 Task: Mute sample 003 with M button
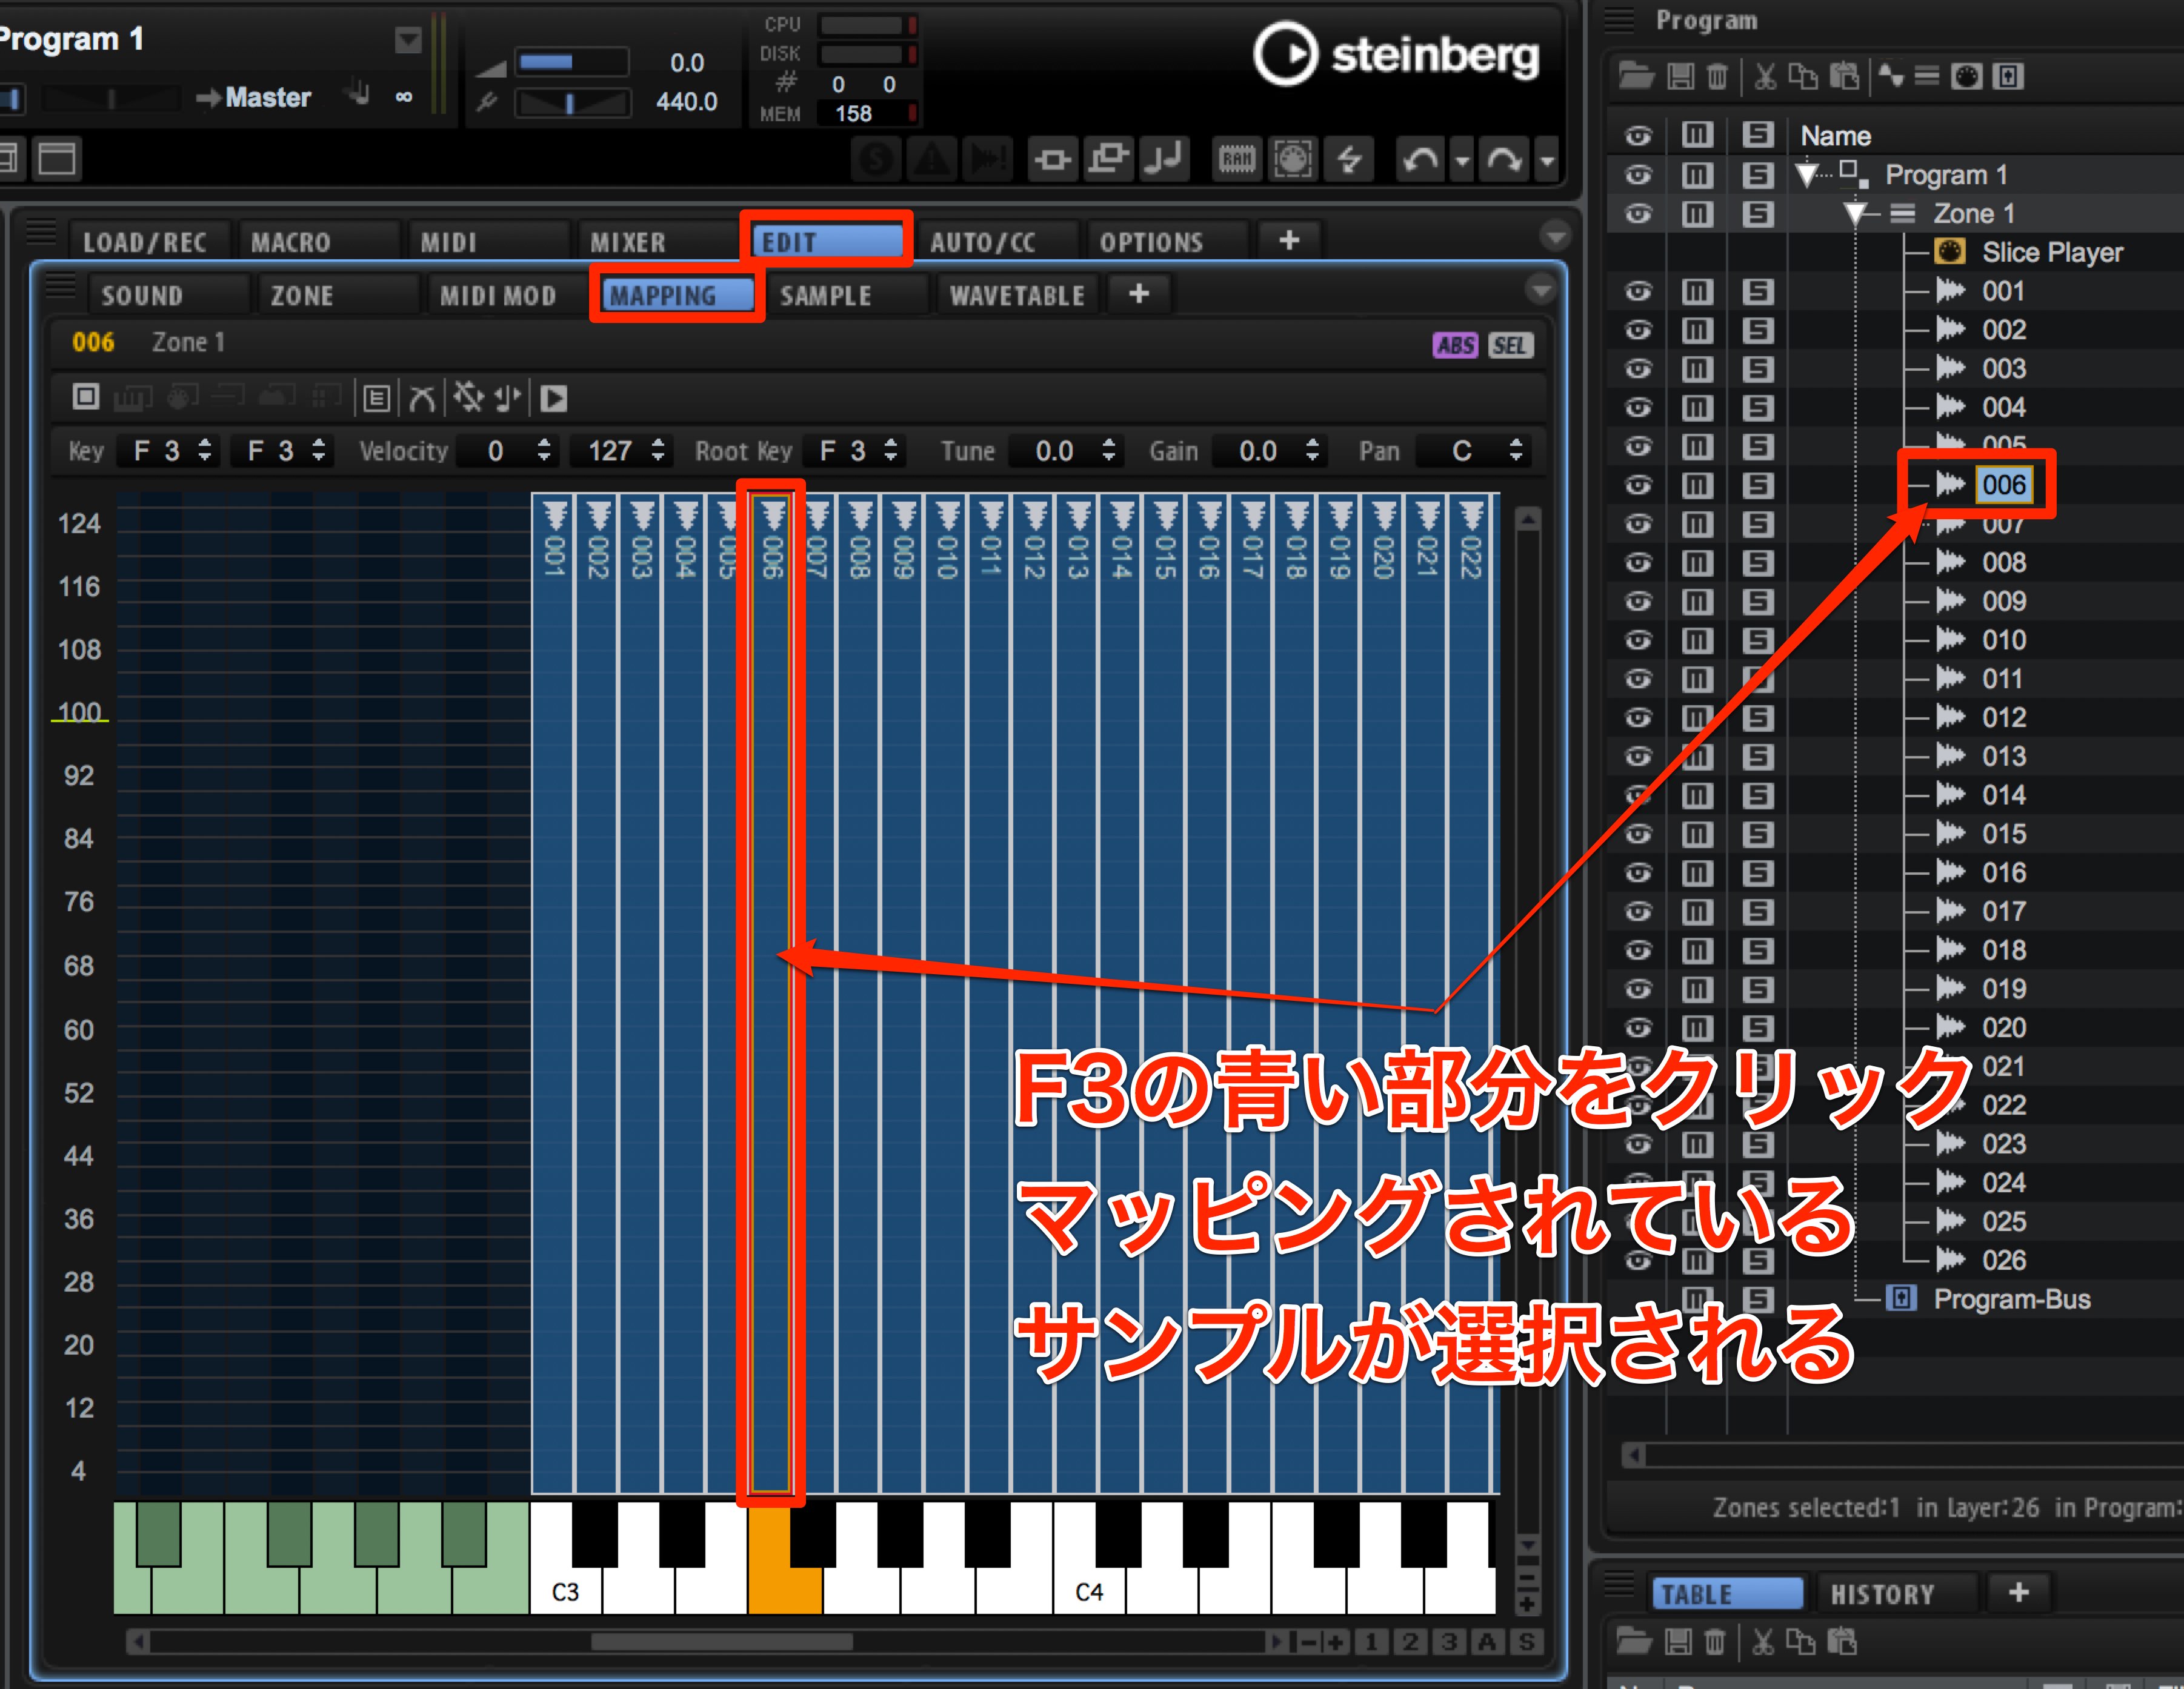(1697, 369)
